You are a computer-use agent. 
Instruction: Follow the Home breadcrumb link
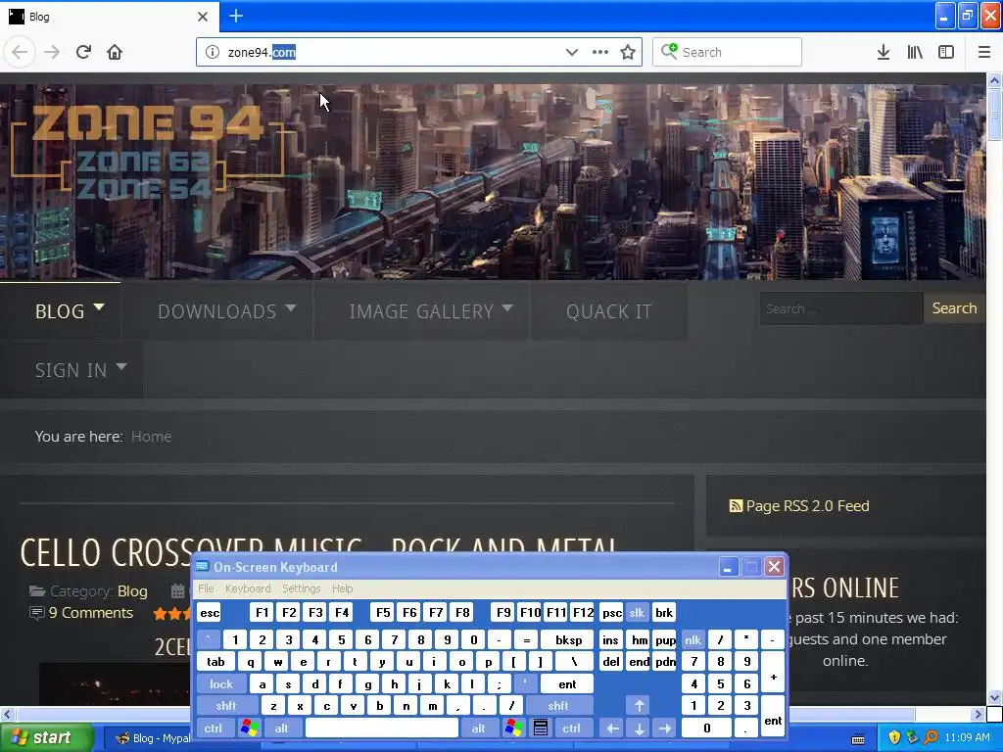(x=151, y=436)
